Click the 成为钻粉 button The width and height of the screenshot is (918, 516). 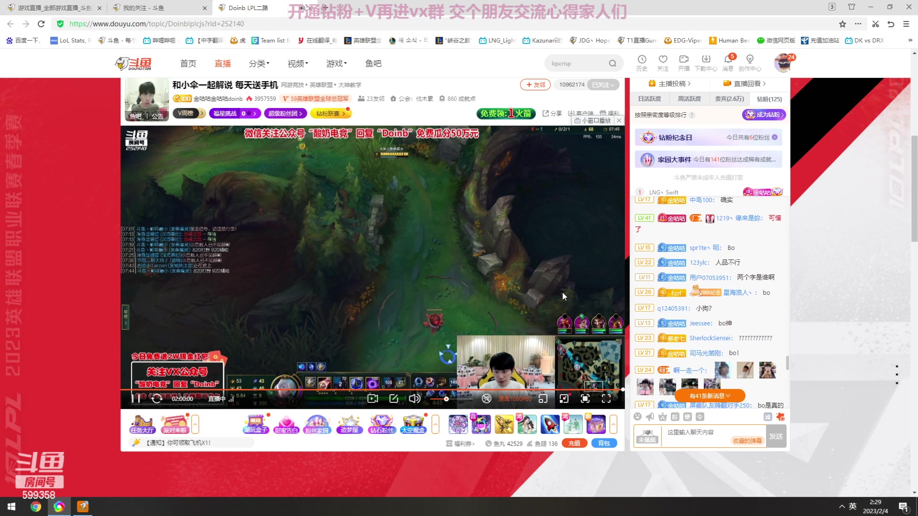click(764, 115)
